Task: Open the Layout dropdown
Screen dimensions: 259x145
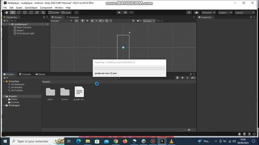Action: pyautogui.click(x=245, y=12)
